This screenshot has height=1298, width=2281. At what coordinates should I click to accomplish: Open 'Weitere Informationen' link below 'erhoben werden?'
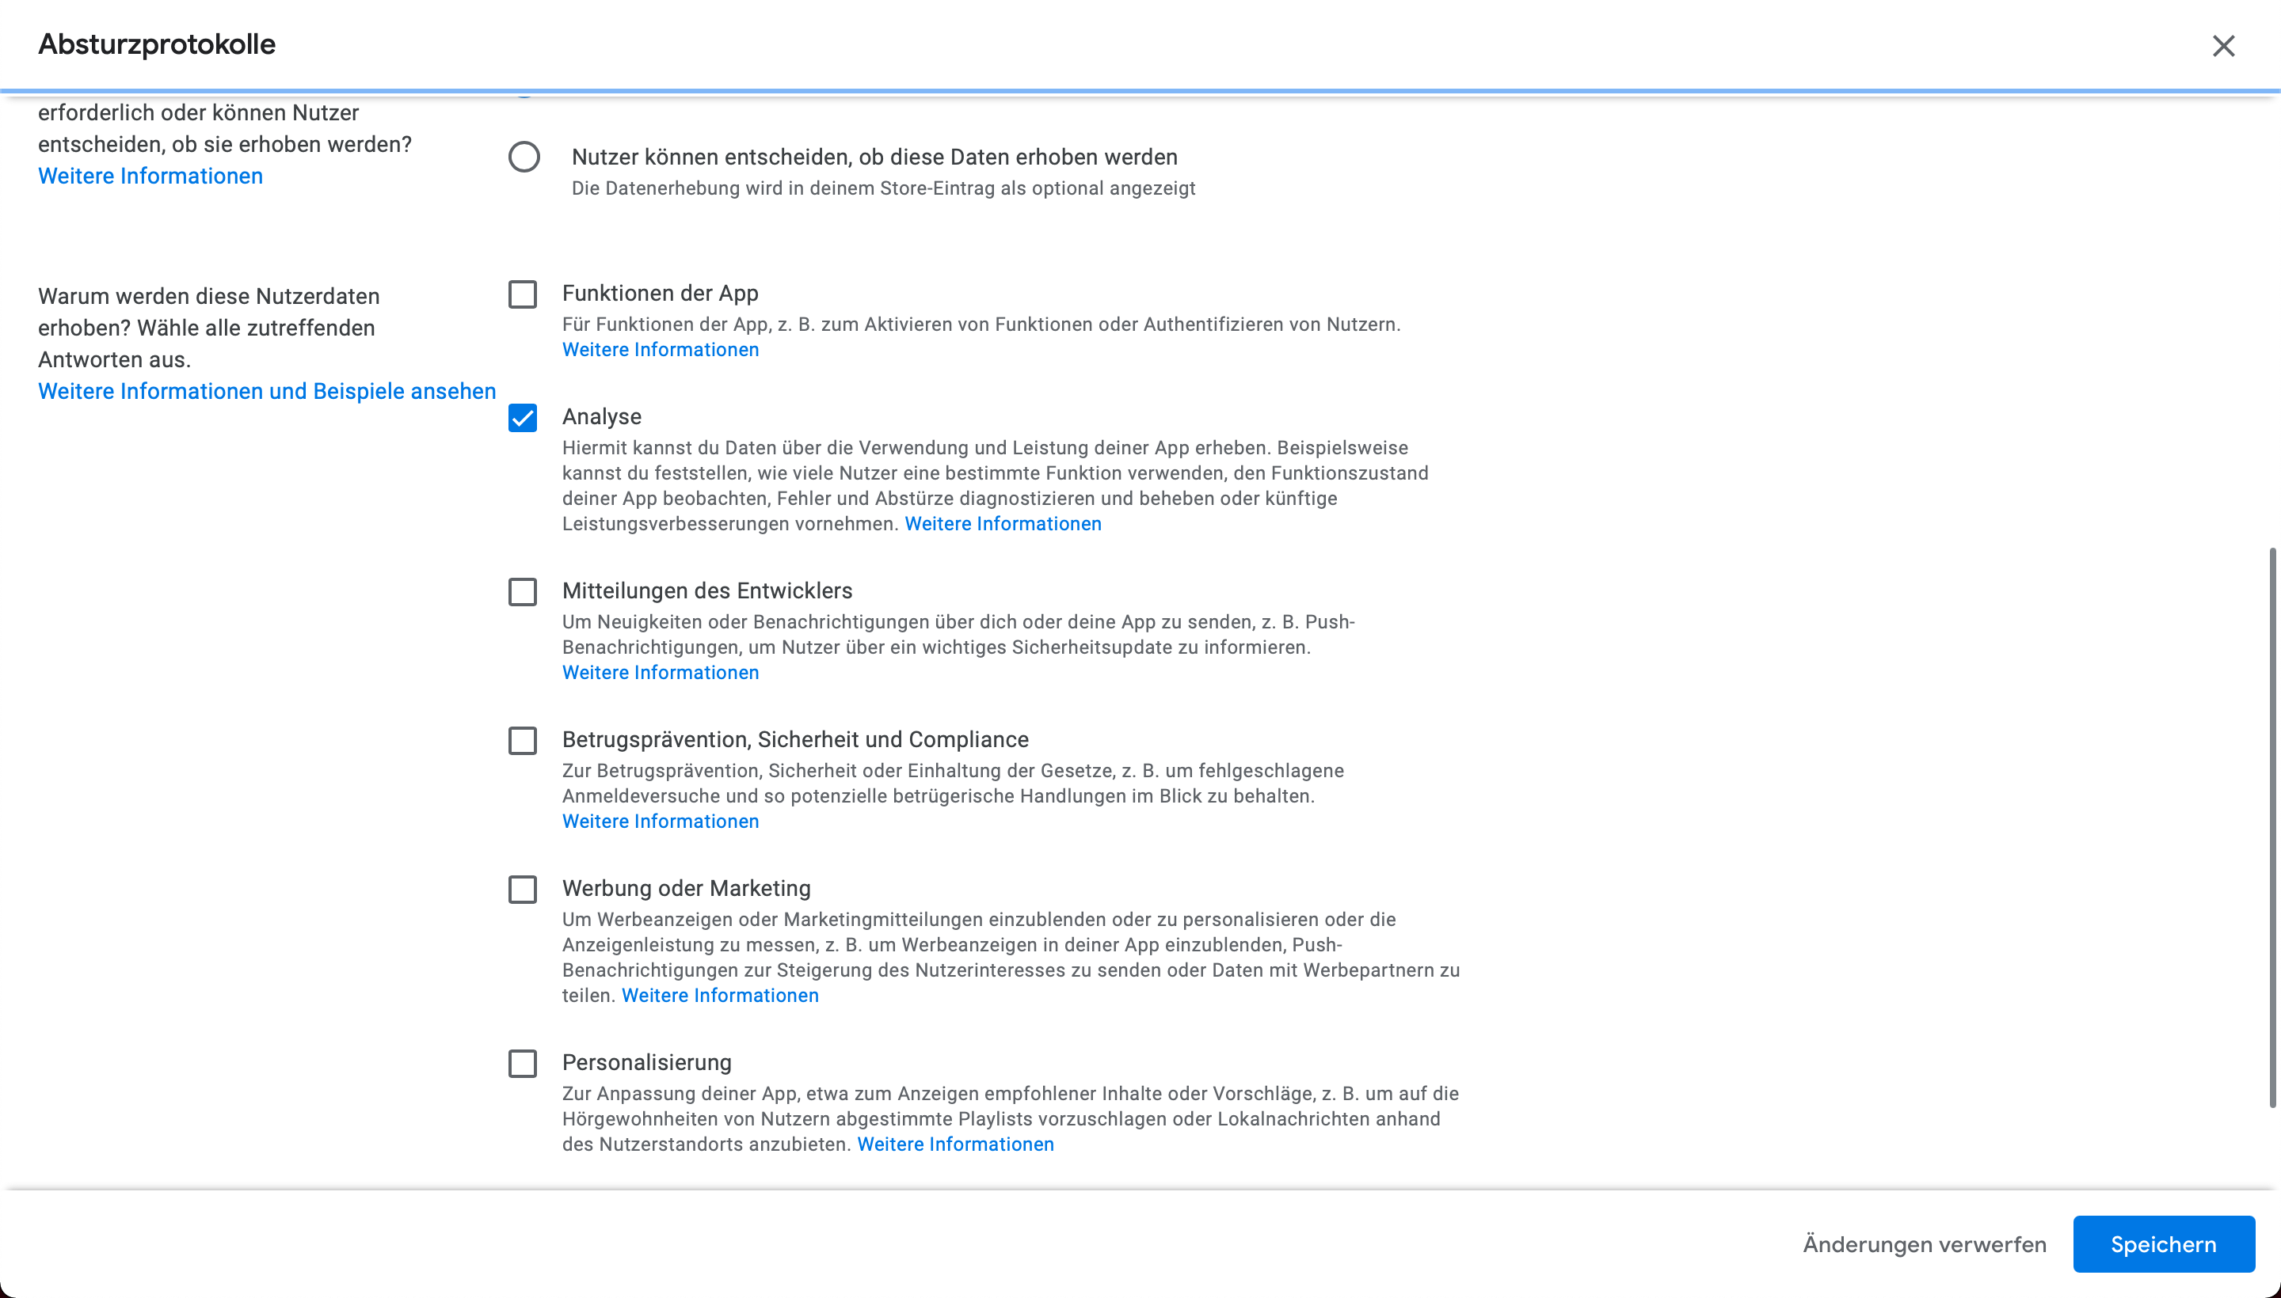150,176
